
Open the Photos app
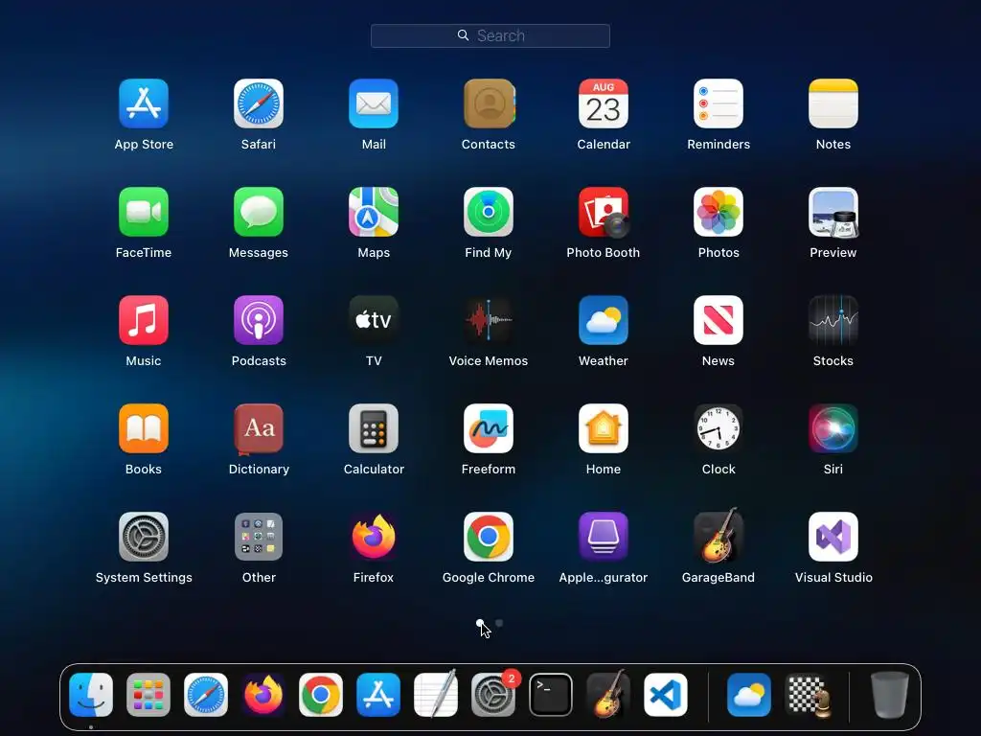pyautogui.click(x=719, y=212)
